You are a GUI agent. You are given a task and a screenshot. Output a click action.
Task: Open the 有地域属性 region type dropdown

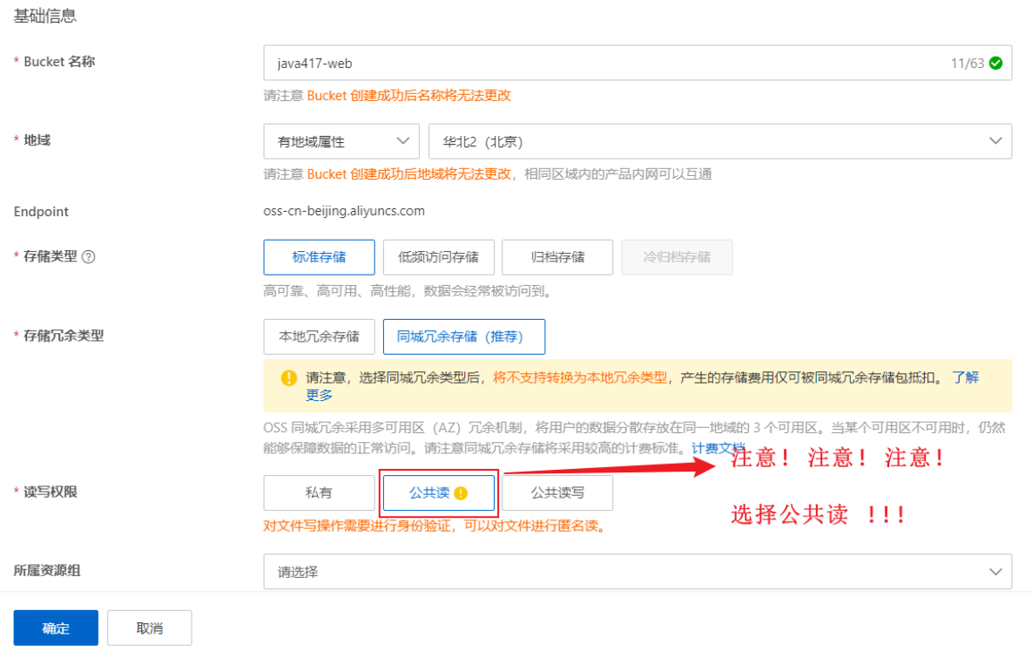341,140
